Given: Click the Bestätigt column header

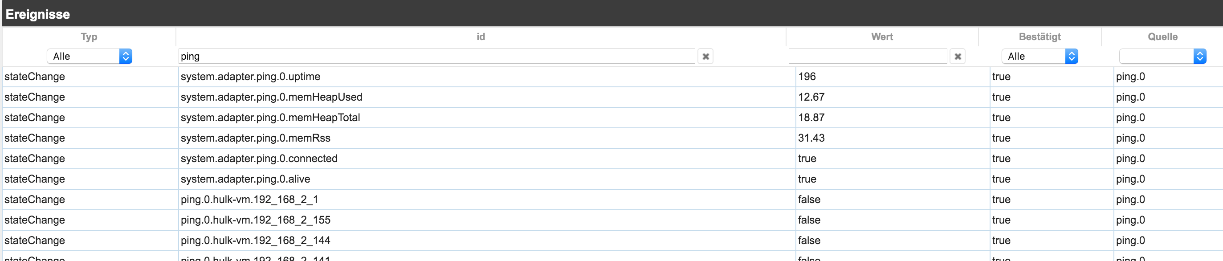Looking at the screenshot, I should pyautogui.click(x=1040, y=37).
